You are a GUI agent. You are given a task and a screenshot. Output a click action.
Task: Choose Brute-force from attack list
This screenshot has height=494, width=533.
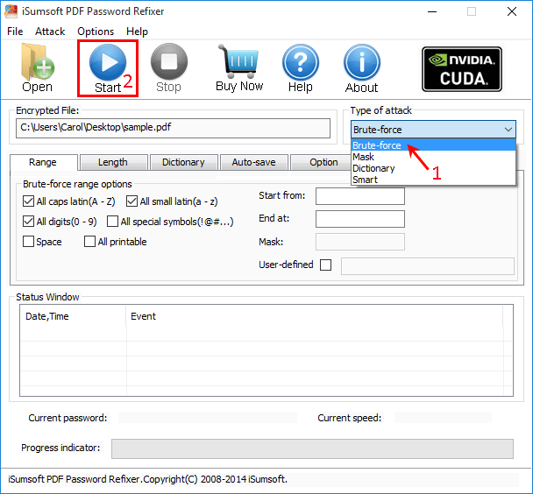(433, 145)
